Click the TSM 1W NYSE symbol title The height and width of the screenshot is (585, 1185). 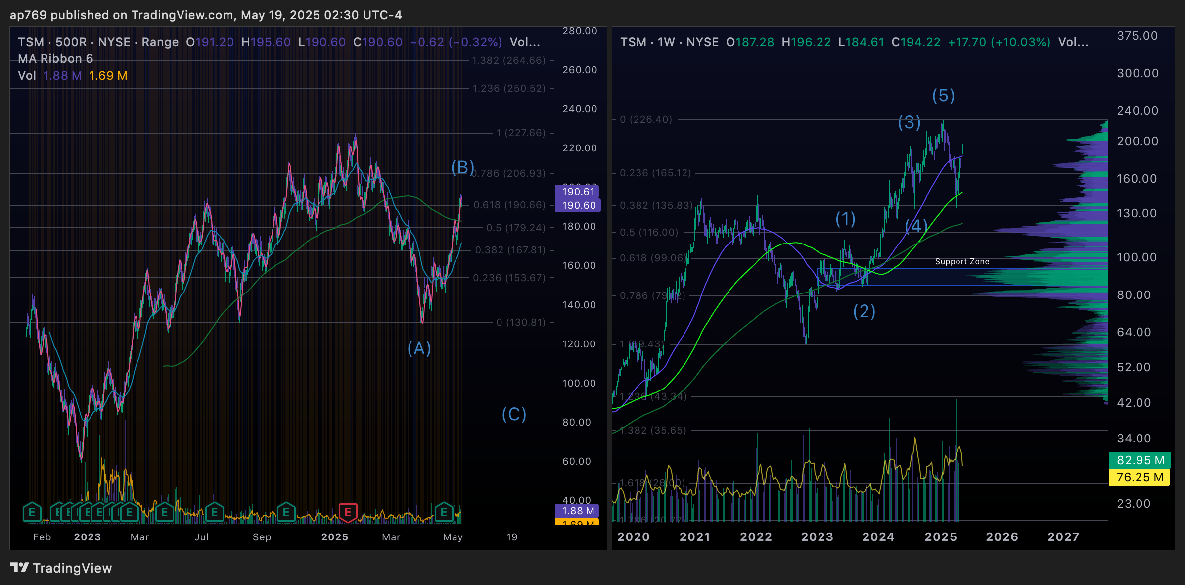669,42
